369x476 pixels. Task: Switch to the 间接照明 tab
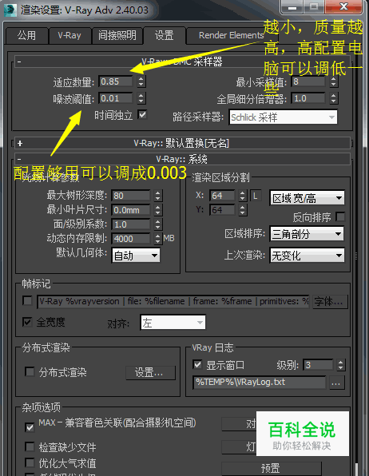(x=117, y=36)
